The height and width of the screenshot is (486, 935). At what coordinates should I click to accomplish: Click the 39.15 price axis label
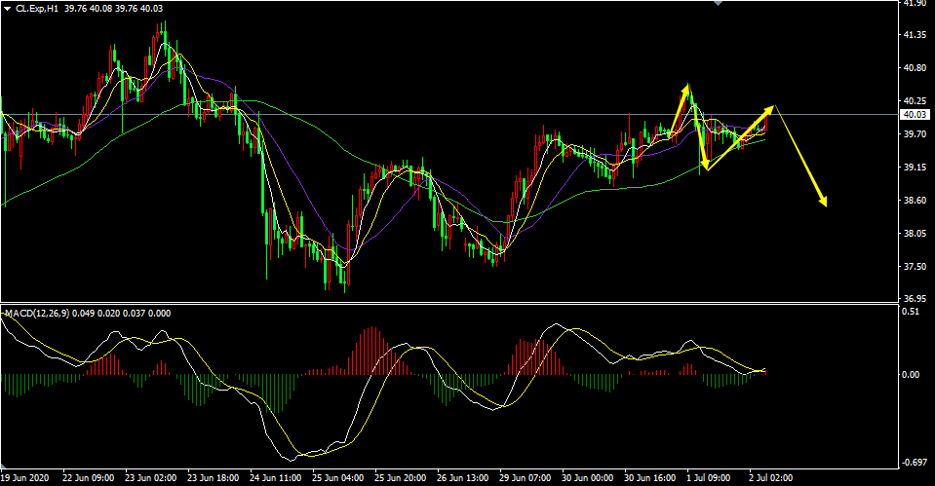(x=915, y=168)
